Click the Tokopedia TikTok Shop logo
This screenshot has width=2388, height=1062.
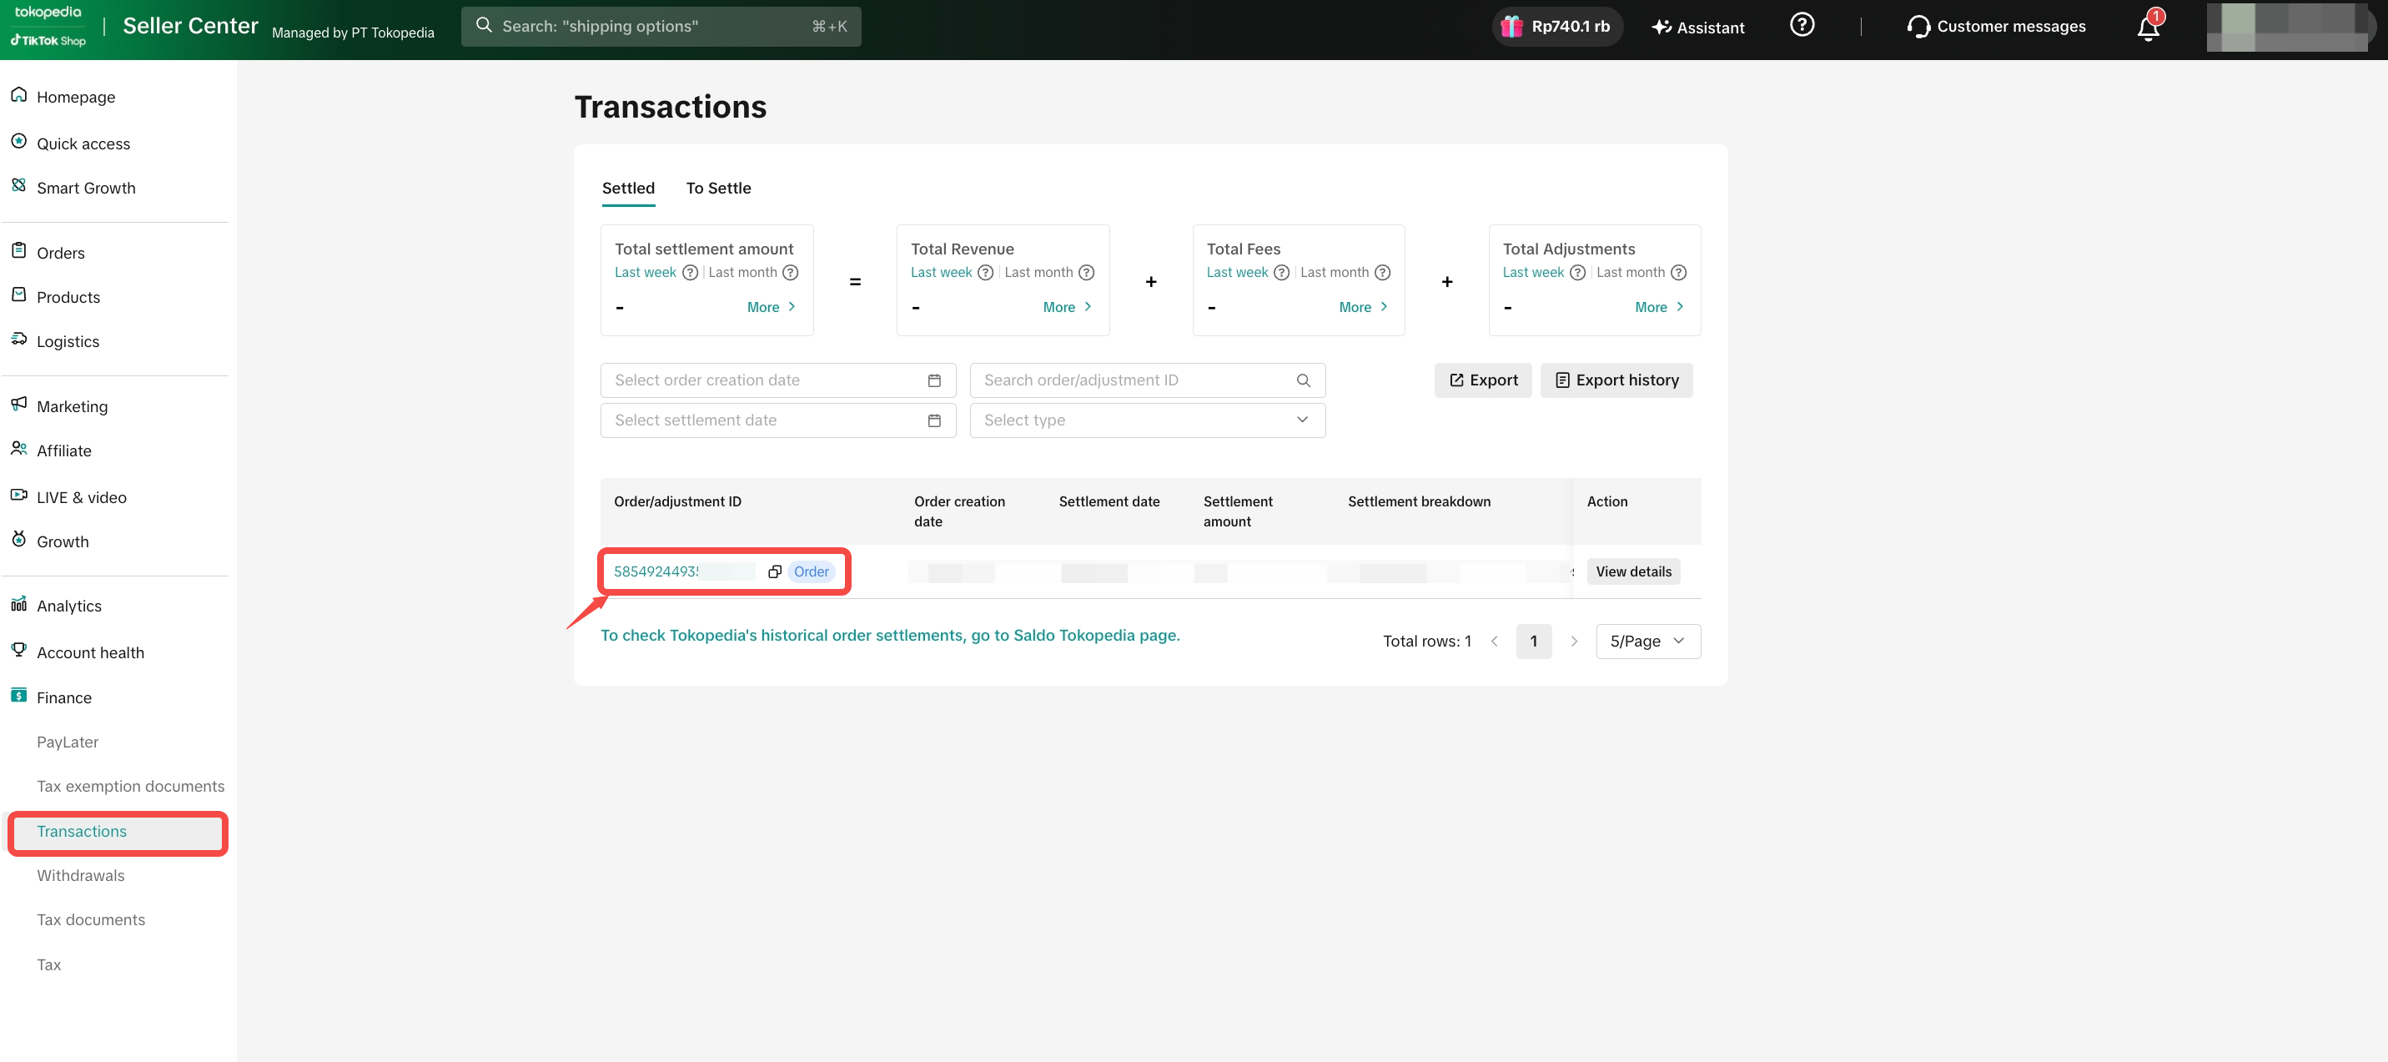click(x=48, y=26)
